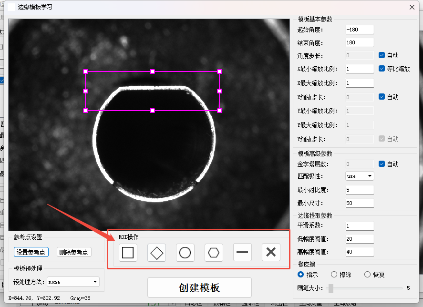
Task: Click the X delete ROI button
Action: 271,252
